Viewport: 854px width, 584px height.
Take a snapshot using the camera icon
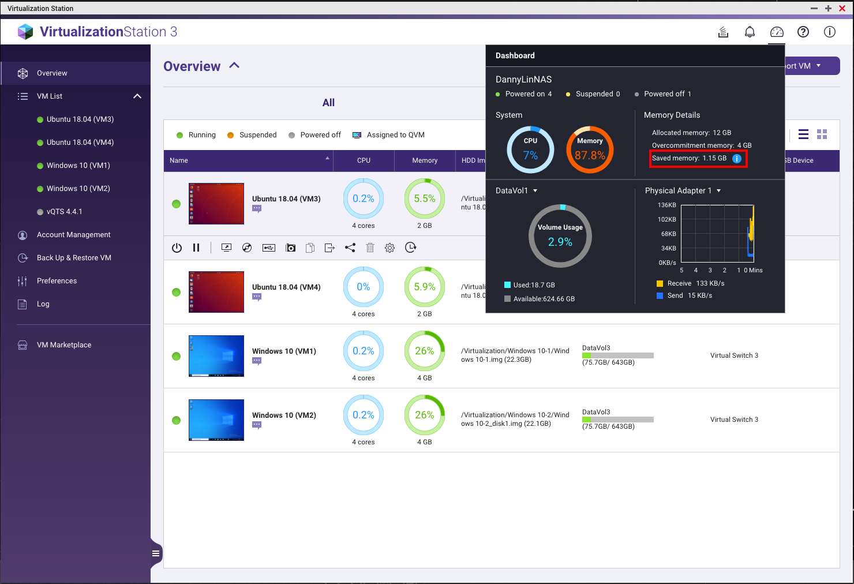291,248
